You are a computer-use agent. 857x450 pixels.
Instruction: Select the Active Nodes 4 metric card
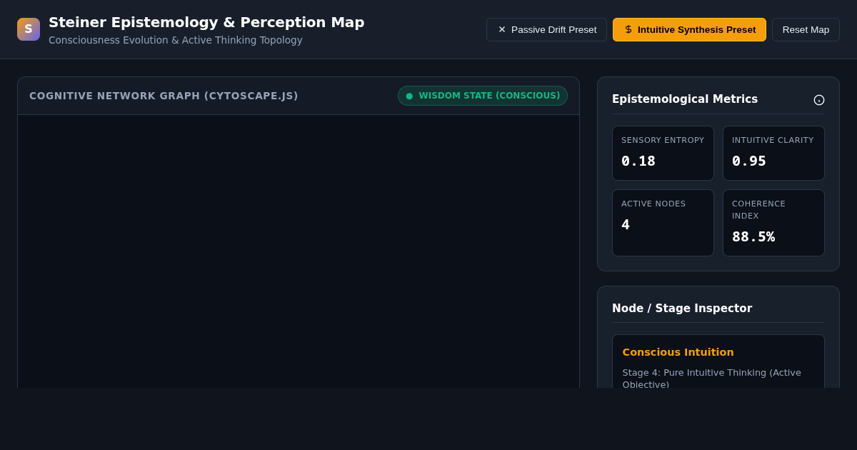coord(663,223)
